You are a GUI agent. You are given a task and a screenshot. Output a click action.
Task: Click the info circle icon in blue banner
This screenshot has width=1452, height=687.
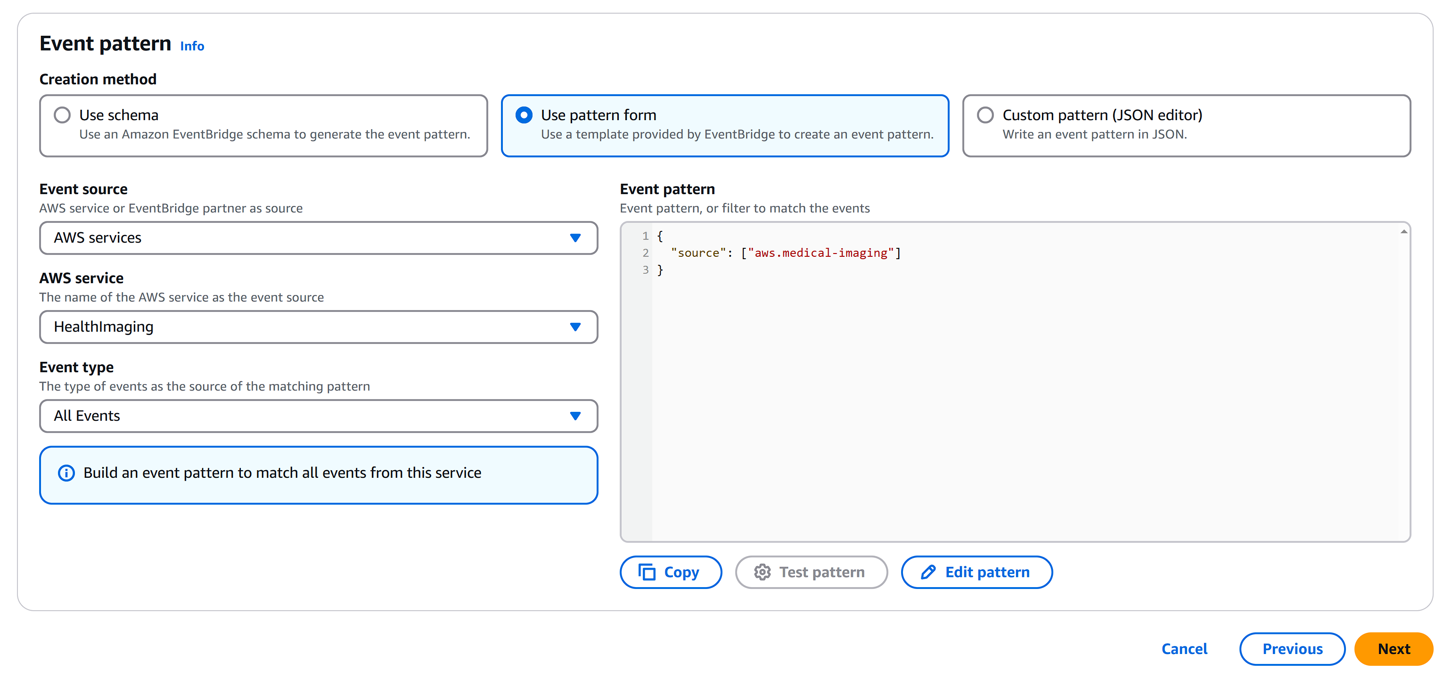(66, 473)
